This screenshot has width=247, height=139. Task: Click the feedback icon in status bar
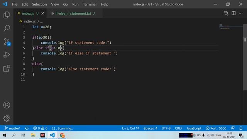click(233, 128)
